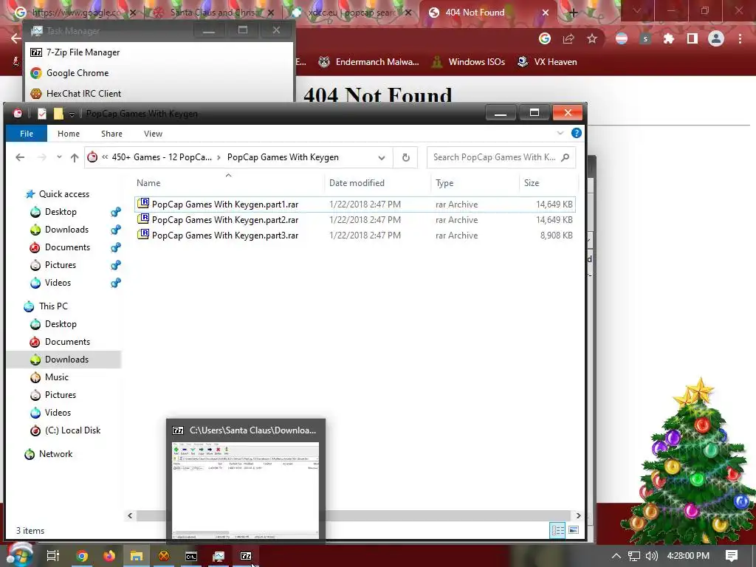The height and width of the screenshot is (567, 756).
Task: Open PopCap Games With Keygen.part1.rar file
Action: tap(355, 205)
